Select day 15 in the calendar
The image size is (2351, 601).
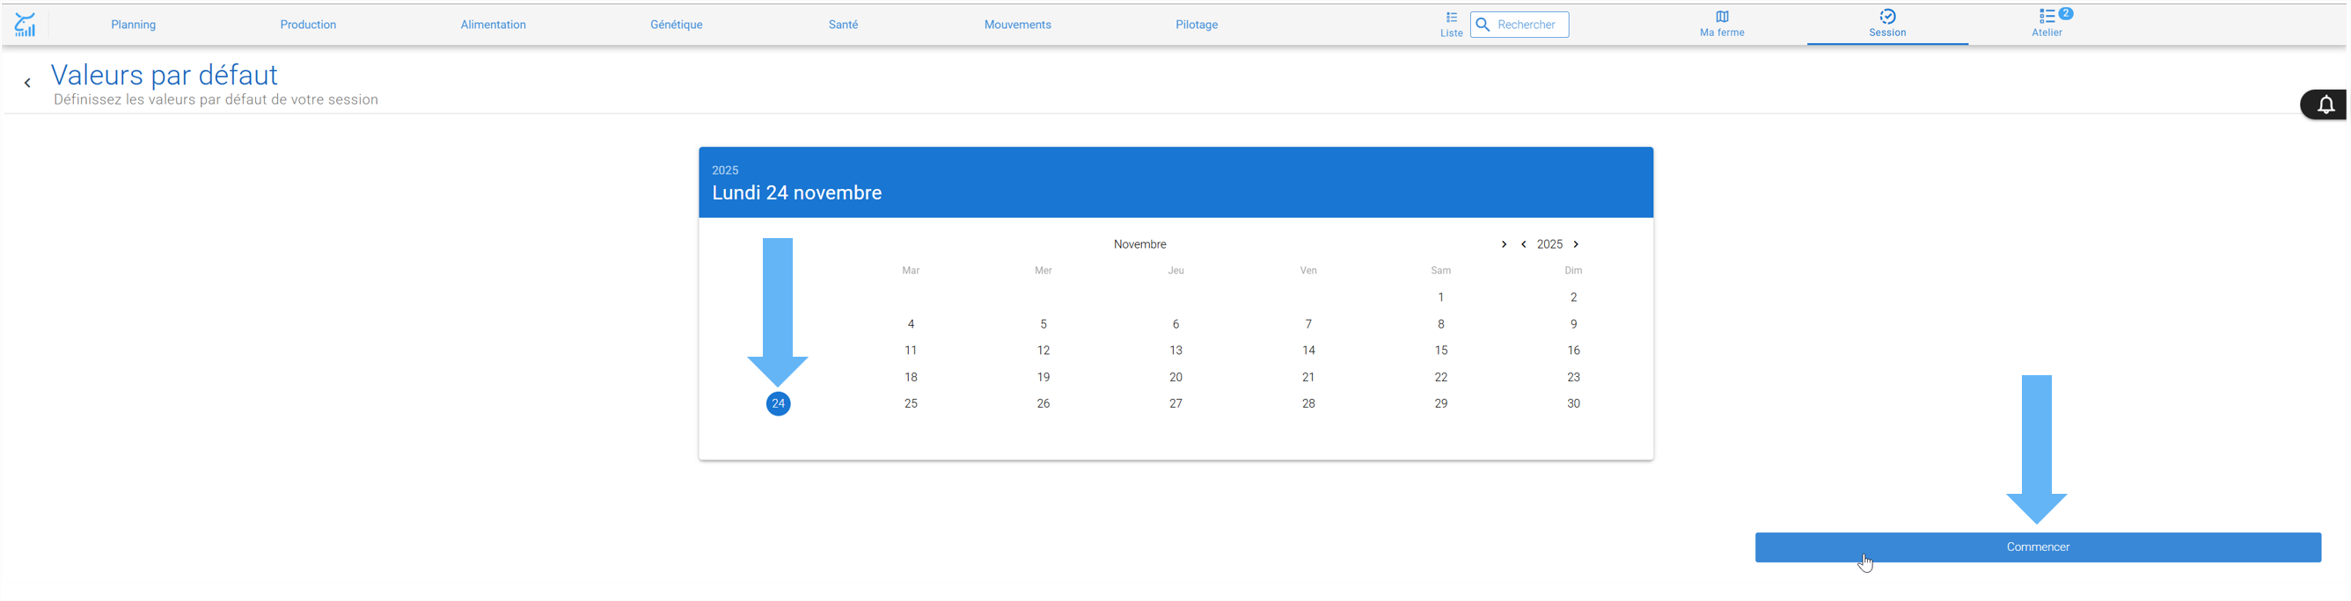click(1440, 351)
